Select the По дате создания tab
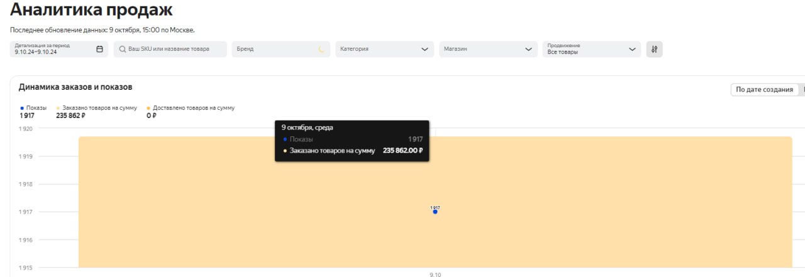805x277 pixels. click(764, 90)
